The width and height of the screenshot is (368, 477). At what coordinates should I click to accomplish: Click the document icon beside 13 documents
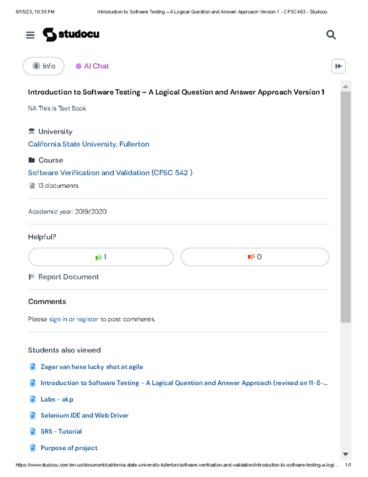tap(32, 186)
